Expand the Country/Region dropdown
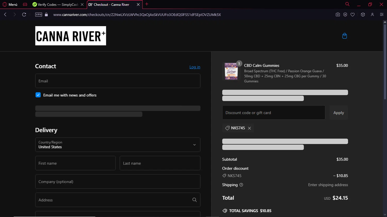 [118, 145]
